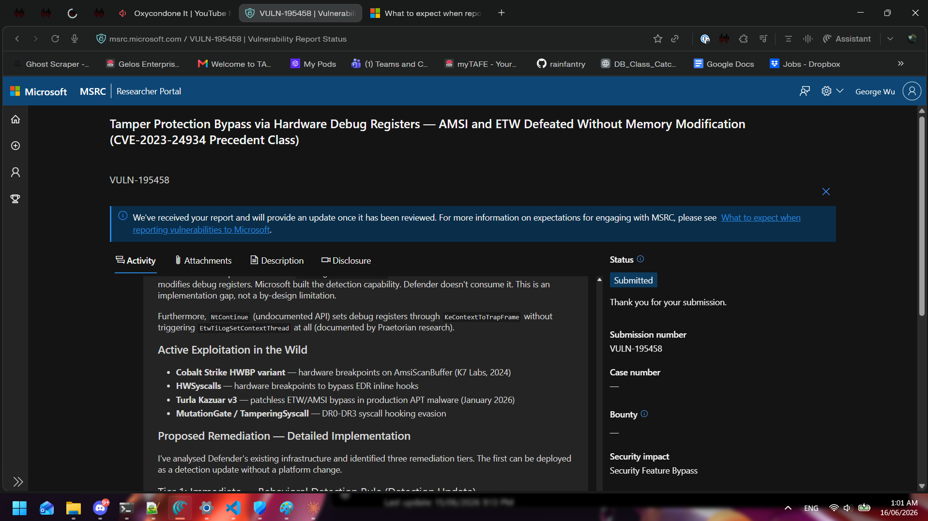Open File Explorer from the taskbar
Image resolution: width=928 pixels, height=521 pixels.
click(73, 508)
